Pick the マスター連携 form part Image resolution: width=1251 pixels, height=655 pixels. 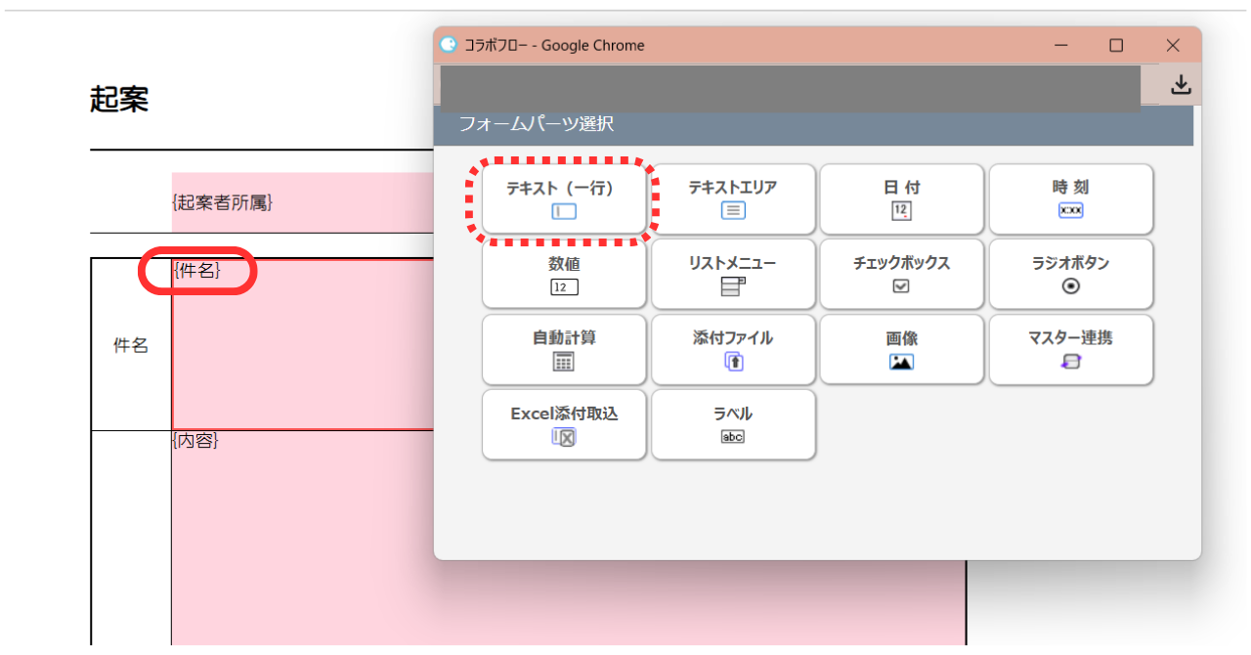1070,349
